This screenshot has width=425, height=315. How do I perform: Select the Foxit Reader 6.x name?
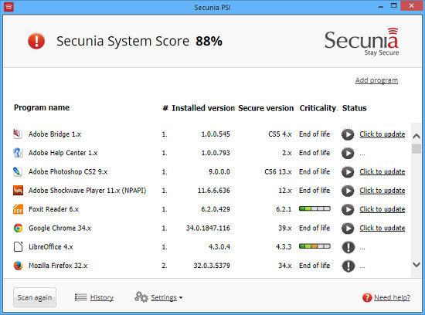click(53, 209)
